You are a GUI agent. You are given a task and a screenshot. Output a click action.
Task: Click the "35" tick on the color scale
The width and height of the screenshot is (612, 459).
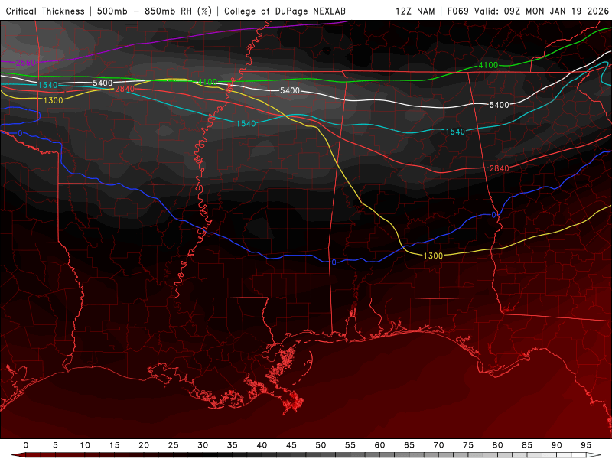click(x=233, y=445)
